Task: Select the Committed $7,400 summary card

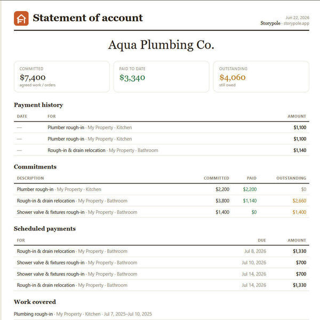Action: (x=62, y=76)
